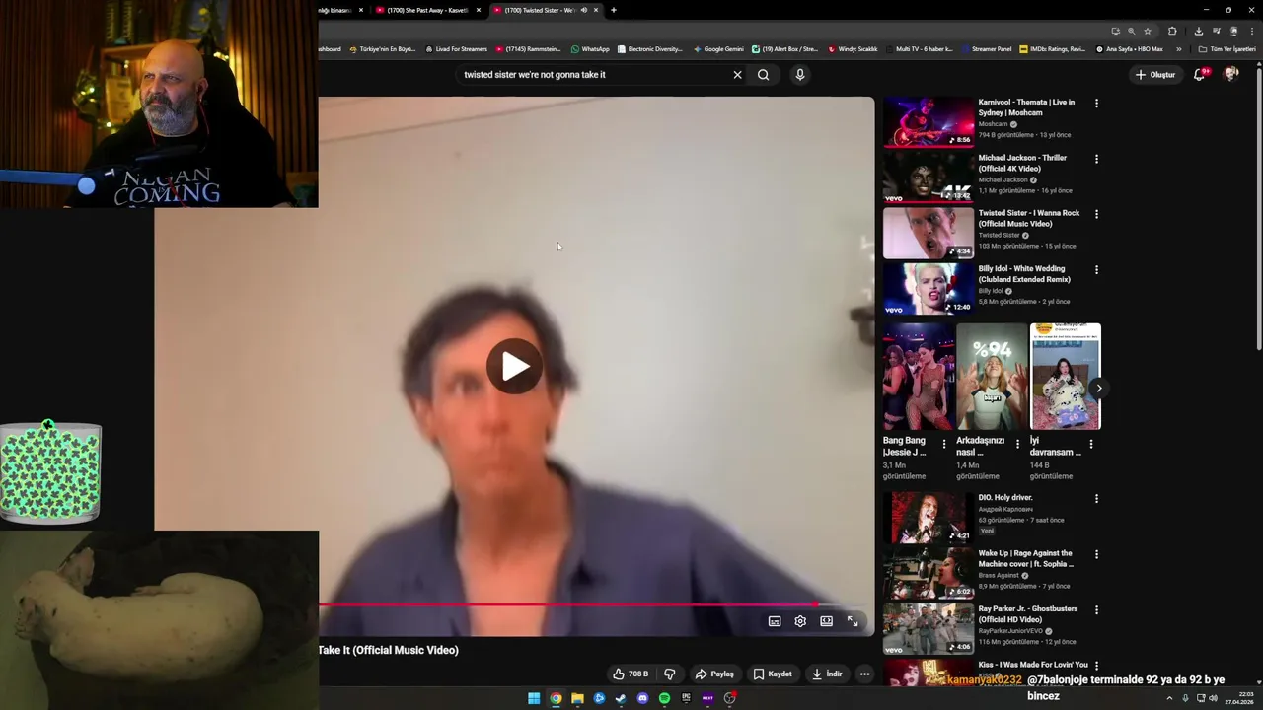This screenshot has width=1263, height=710.
Task: Play the video with the center play button
Action: click(x=514, y=367)
